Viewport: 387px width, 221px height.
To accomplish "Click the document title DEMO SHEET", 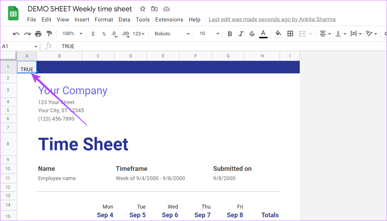I will pos(80,9).
